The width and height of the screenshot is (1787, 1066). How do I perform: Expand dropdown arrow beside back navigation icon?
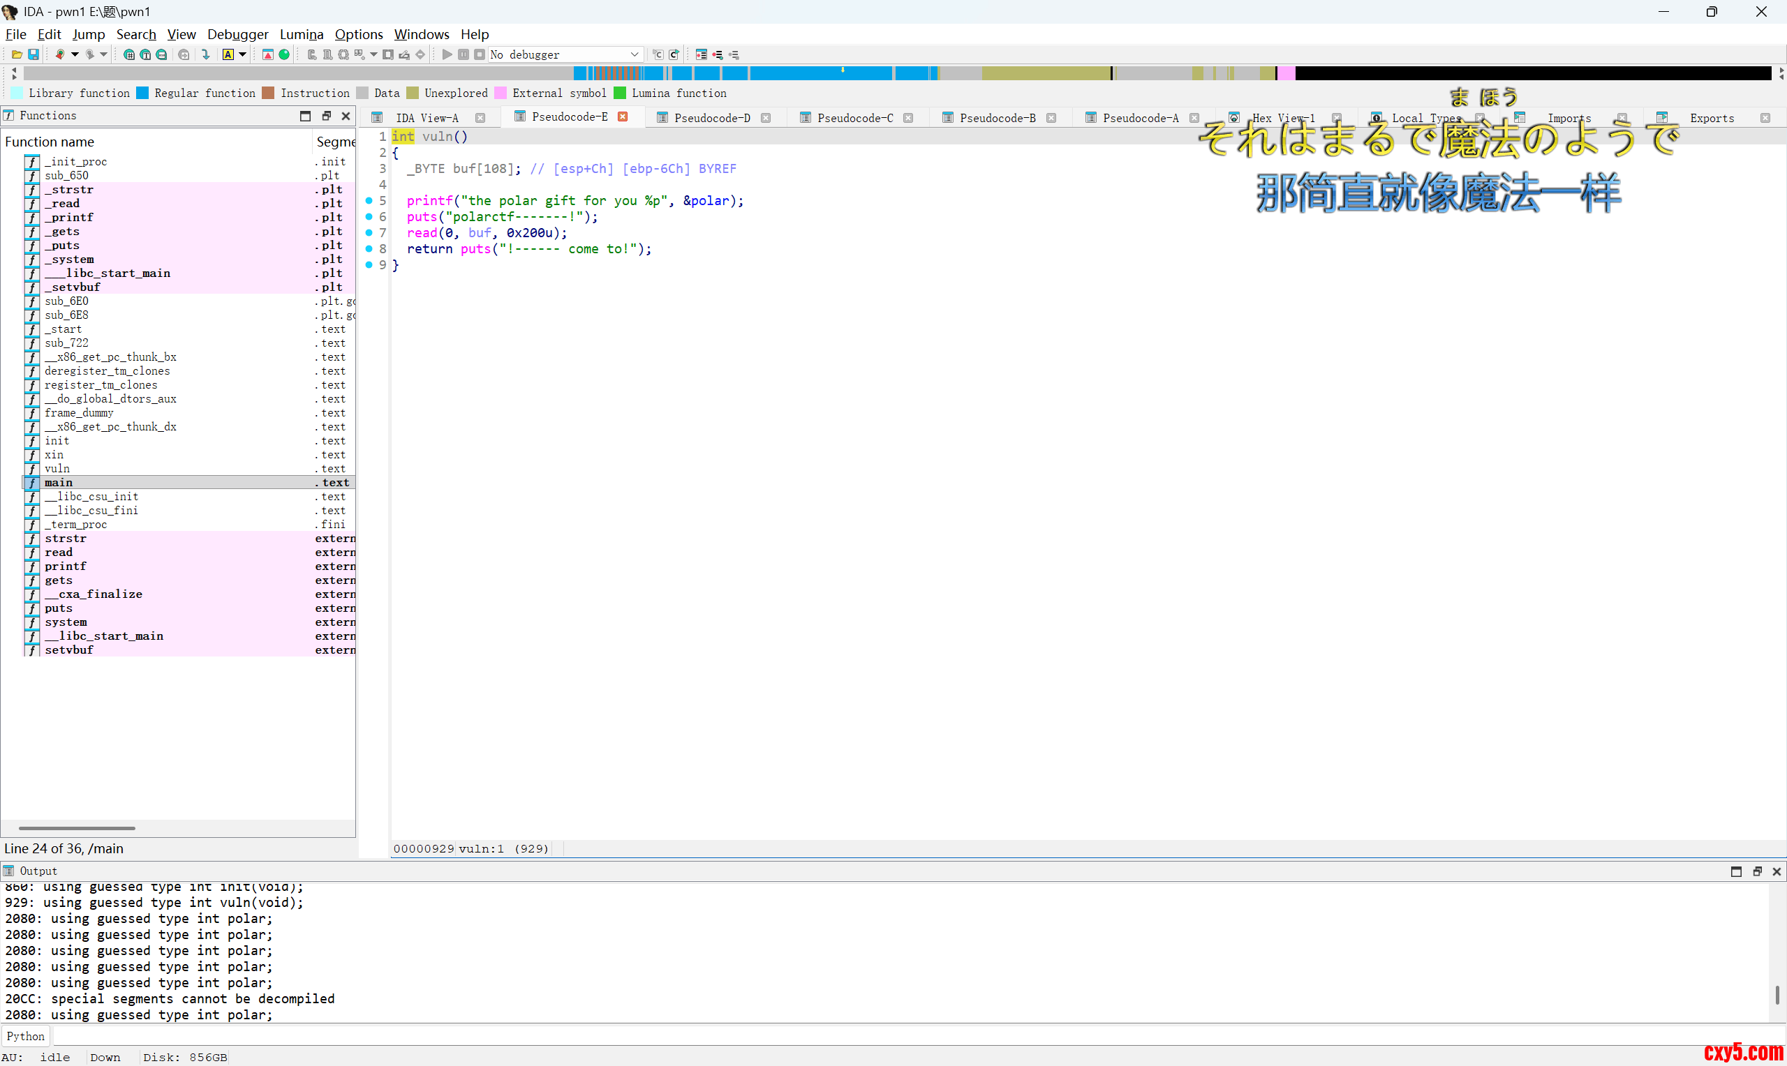(x=75, y=54)
